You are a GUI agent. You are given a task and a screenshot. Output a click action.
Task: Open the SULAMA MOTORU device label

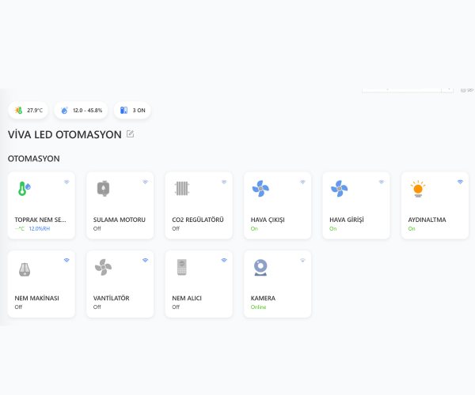[x=120, y=220]
